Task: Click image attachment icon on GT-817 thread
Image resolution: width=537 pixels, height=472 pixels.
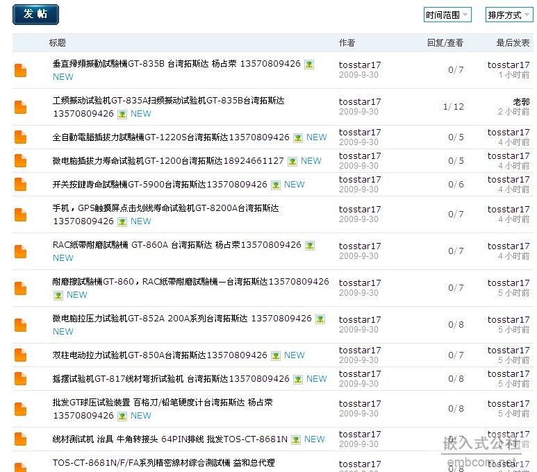Action: [298, 379]
